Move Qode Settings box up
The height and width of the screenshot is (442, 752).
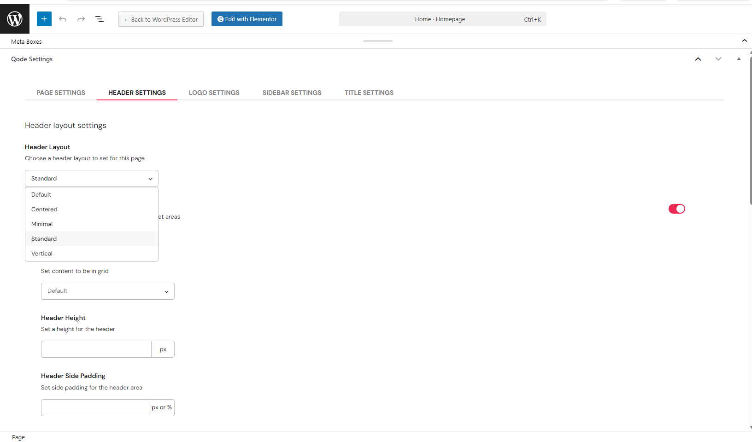[698, 59]
